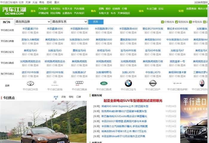Open 论坛 in the navigation bar
The image size is (209, 143).
click(161, 9)
